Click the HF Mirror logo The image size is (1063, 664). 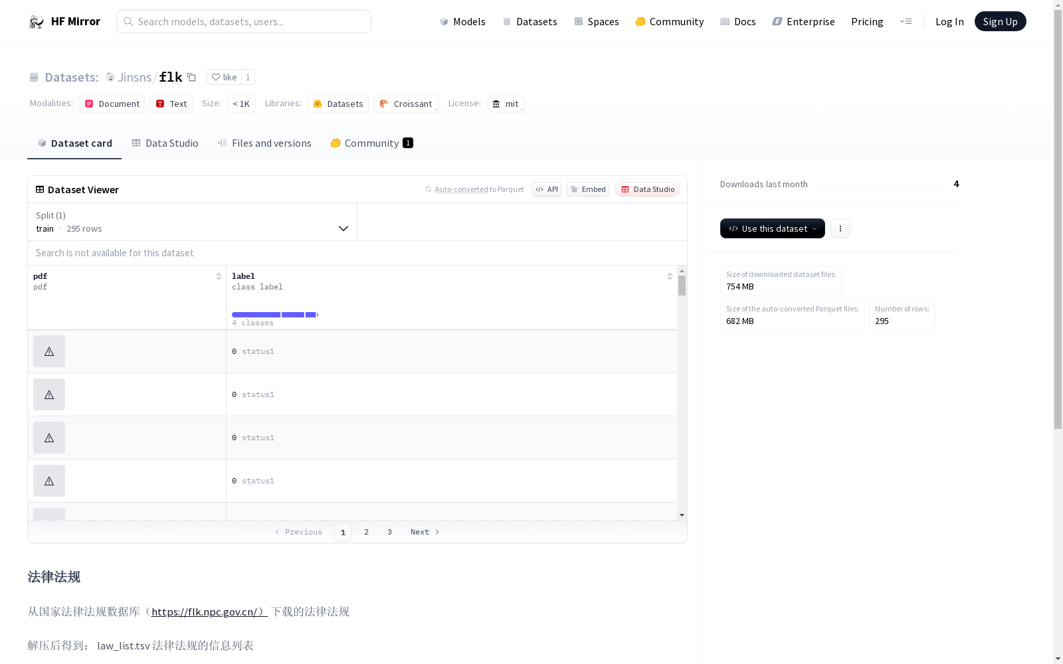64,21
